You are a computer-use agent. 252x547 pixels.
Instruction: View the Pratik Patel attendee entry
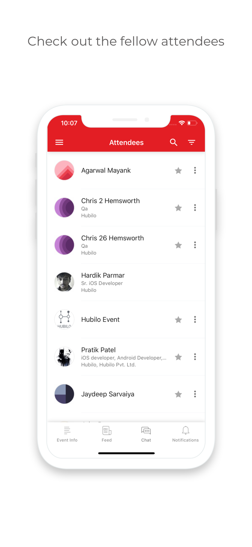coord(126,357)
